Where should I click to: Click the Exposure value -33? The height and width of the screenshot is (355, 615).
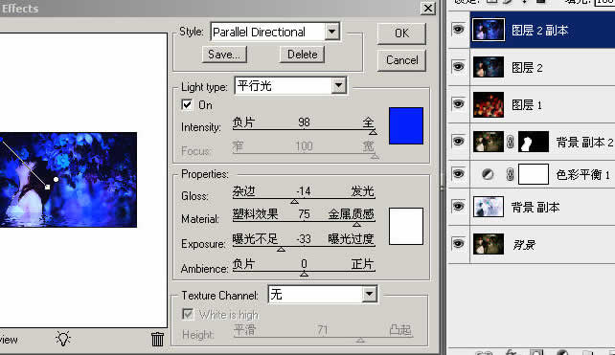coord(303,238)
